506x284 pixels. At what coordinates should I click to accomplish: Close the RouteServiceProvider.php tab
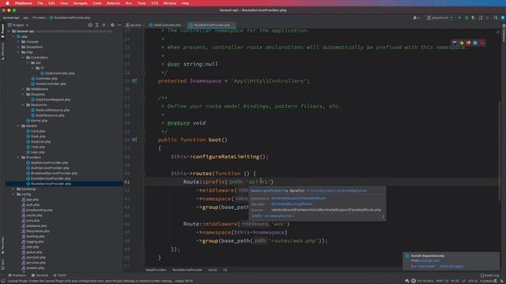point(233,24)
